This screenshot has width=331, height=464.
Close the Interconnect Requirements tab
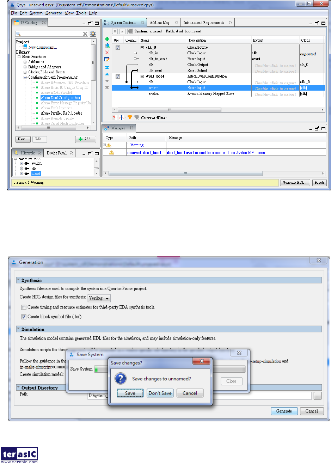pos(231,23)
